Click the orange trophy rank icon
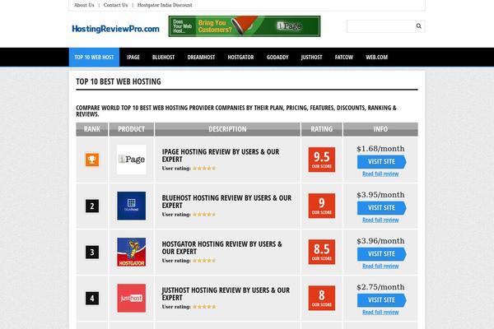Viewport: 494px width, 329px height. 92,160
